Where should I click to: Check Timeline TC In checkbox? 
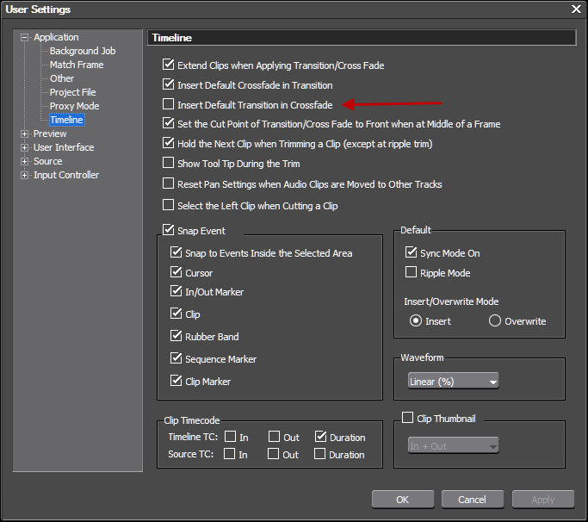coord(230,438)
